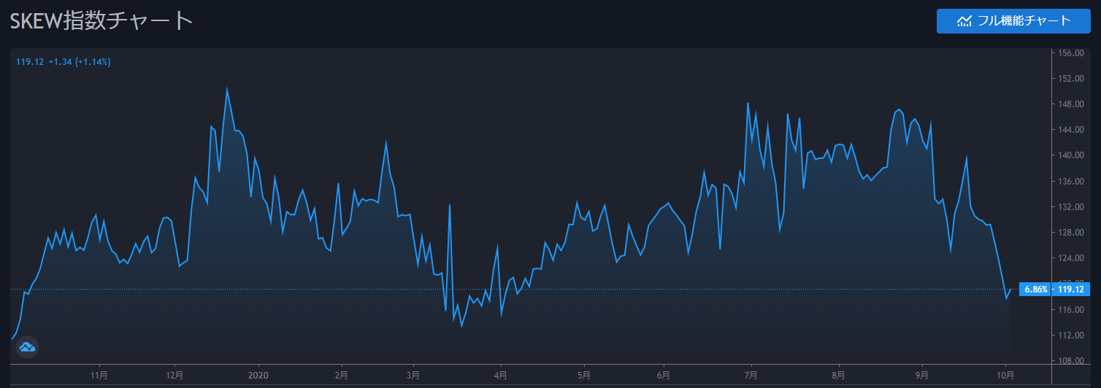1101x388 pixels.
Task: Click the TradingView logo on the chart
Action: 27,347
